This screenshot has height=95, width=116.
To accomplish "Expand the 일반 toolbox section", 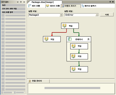I will 13,5.
